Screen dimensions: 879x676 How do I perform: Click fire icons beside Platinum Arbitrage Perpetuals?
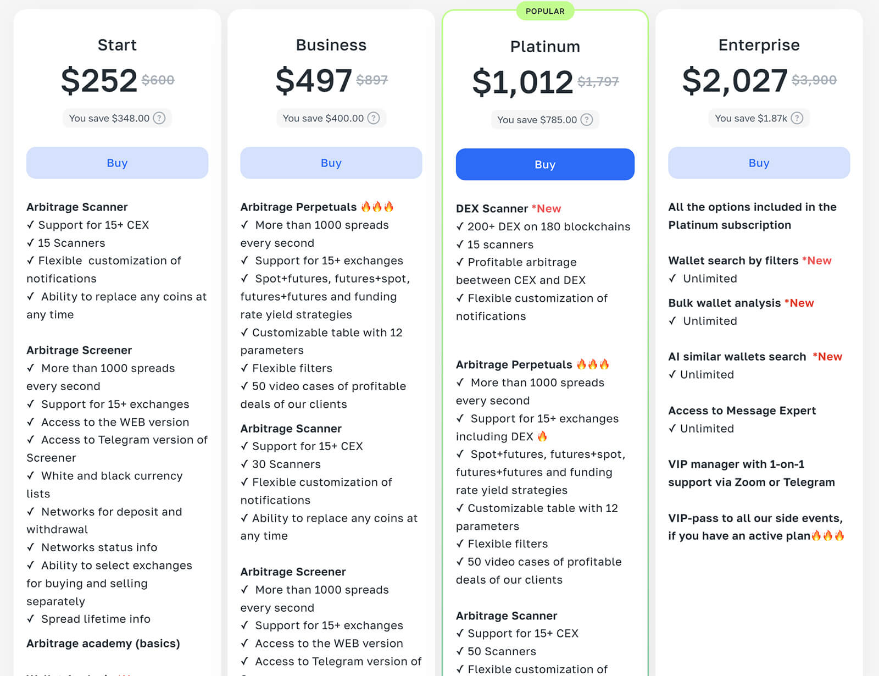pos(593,364)
